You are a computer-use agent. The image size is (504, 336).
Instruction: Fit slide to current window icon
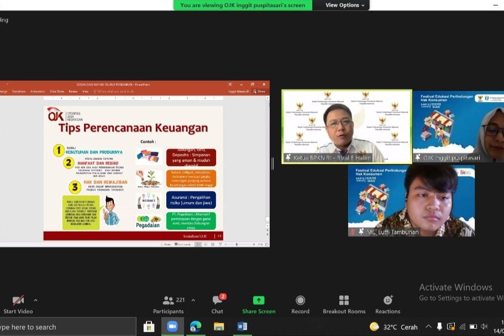(267, 245)
